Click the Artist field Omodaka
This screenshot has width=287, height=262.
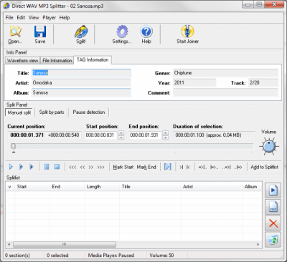pos(81,83)
